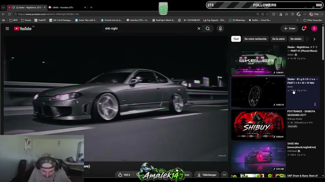The height and width of the screenshot is (182, 325).
Task: Open browser extensions puzzle icon
Action: tap(274, 14)
